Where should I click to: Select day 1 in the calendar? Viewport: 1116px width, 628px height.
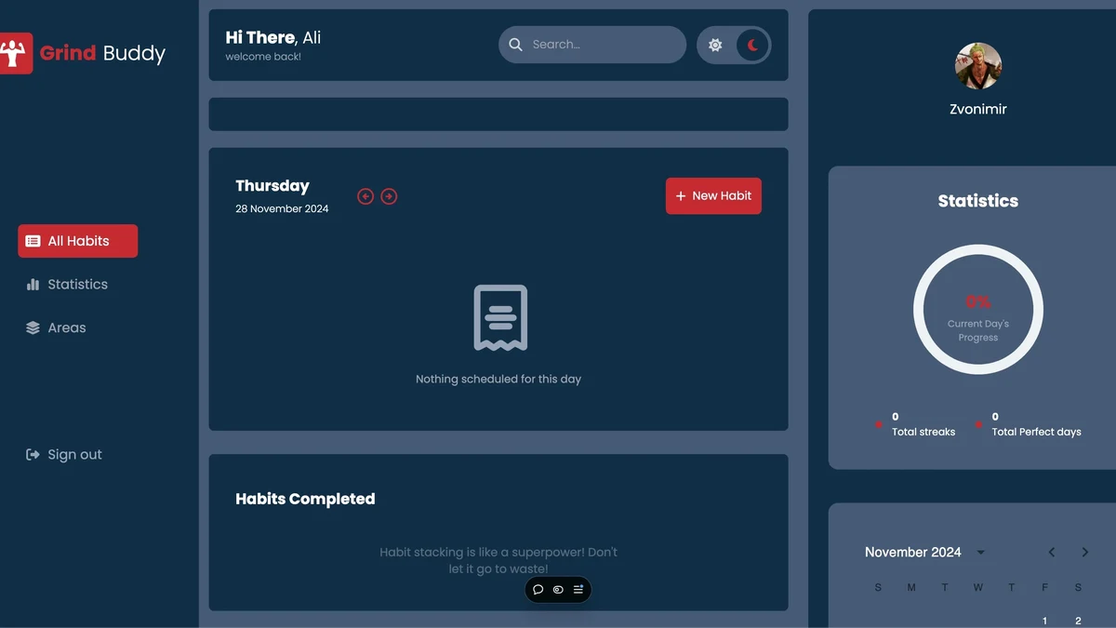1044,621
